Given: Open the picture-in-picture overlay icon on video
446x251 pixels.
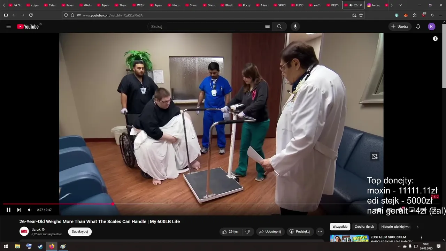Looking at the screenshot, I should [375, 157].
